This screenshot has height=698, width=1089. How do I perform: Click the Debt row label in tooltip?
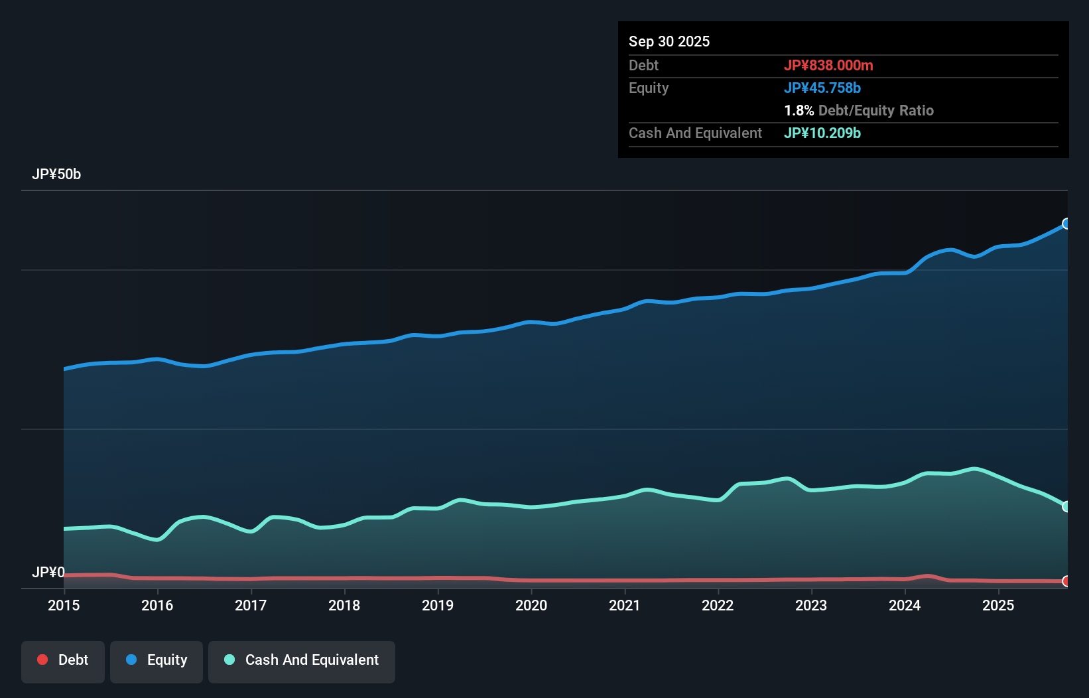click(643, 65)
